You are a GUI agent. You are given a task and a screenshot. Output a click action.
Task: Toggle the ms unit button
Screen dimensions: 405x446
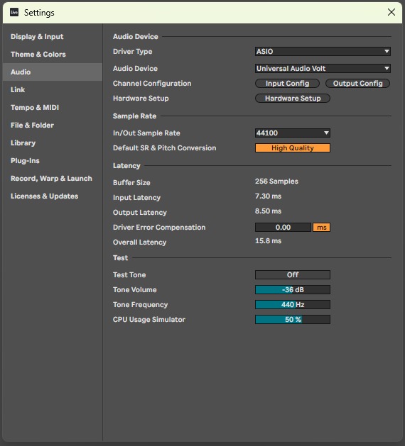tap(321, 228)
